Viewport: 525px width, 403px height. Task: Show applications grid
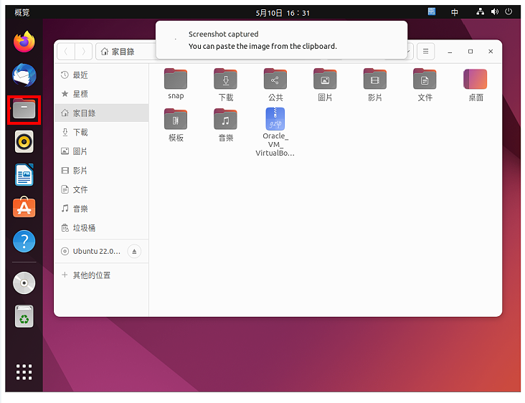tap(24, 372)
